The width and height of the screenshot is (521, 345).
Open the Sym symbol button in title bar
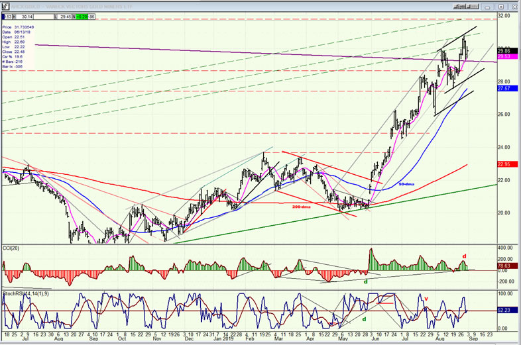coord(461,7)
